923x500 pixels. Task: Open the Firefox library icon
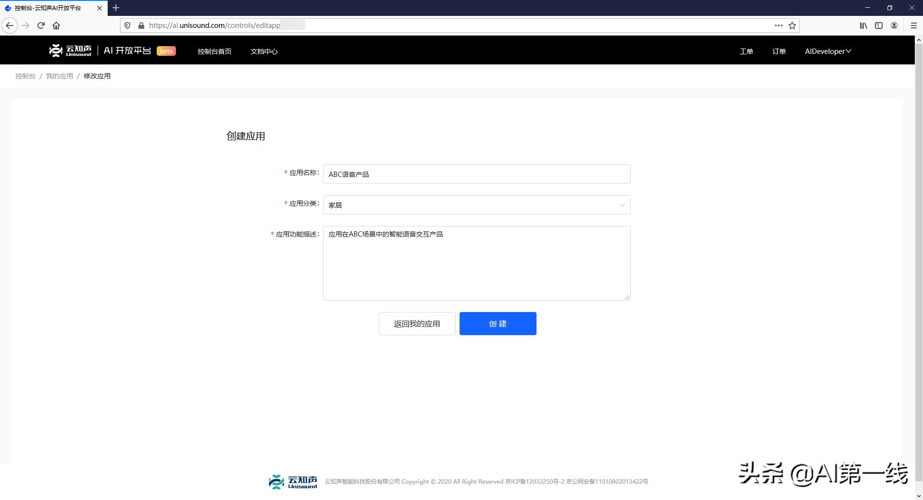coord(863,25)
